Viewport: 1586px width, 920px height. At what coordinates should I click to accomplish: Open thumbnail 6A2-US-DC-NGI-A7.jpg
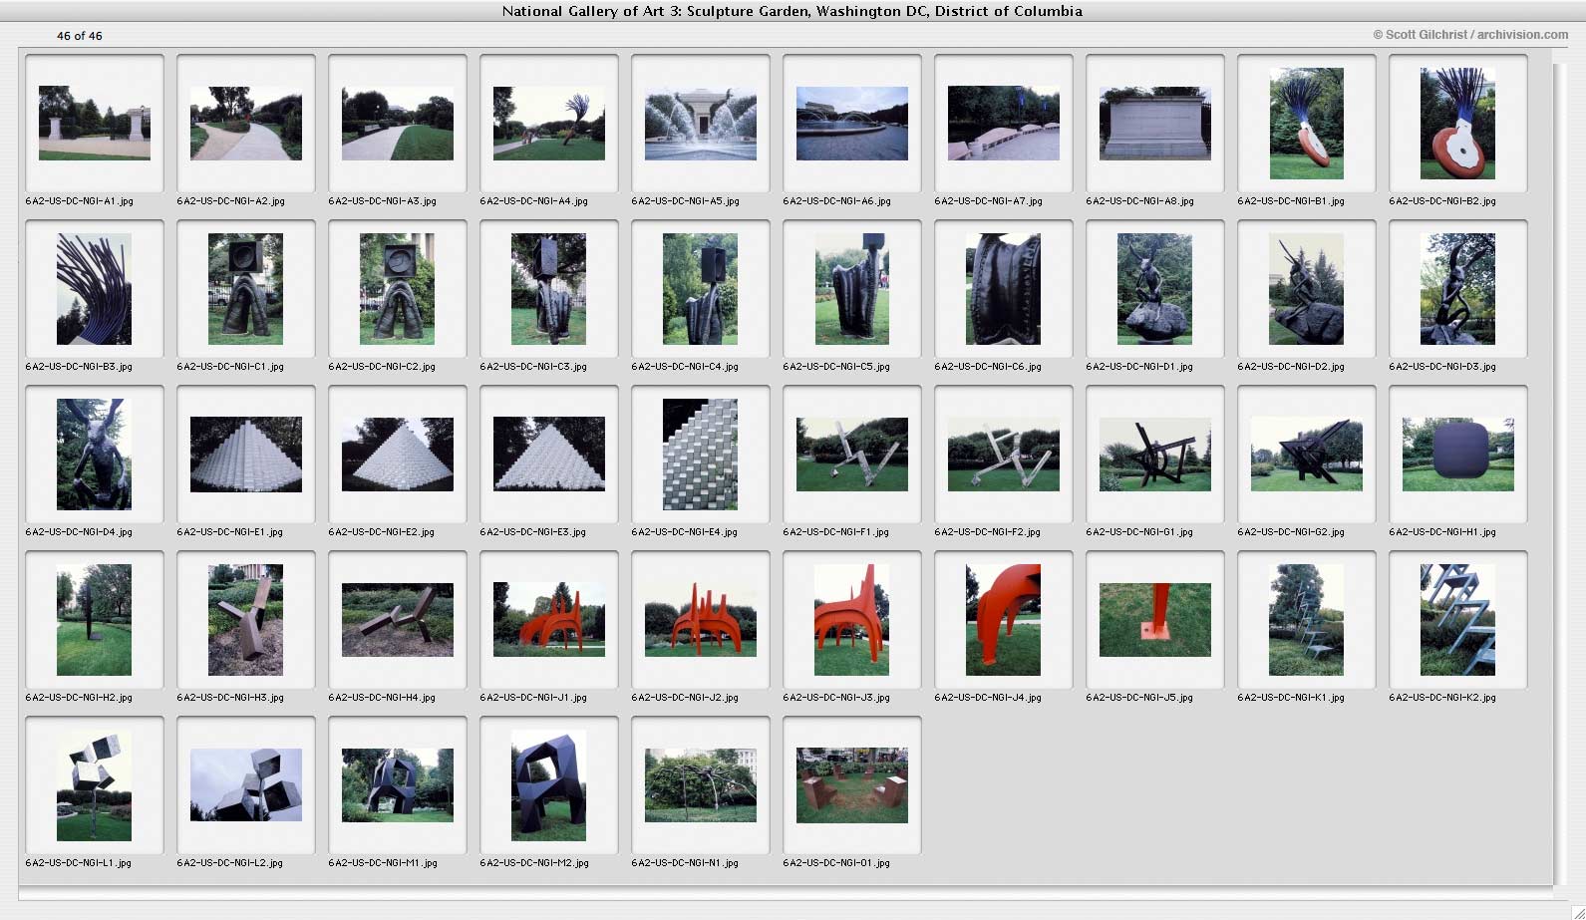(x=1004, y=124)
